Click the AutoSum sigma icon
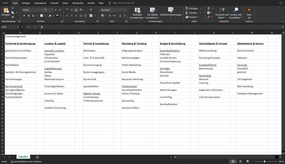This screenshot has width=285, height=164. 208,8
